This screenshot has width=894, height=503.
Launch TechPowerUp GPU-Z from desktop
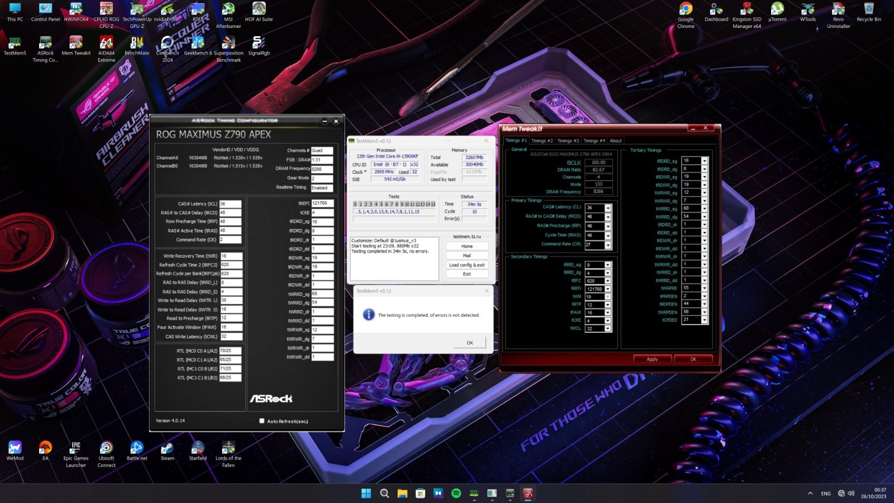(137, 16)
